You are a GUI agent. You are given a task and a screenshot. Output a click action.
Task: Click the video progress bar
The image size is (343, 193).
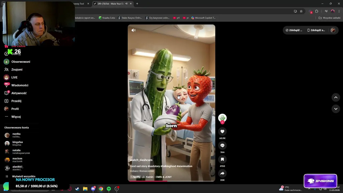pos(171,181)
